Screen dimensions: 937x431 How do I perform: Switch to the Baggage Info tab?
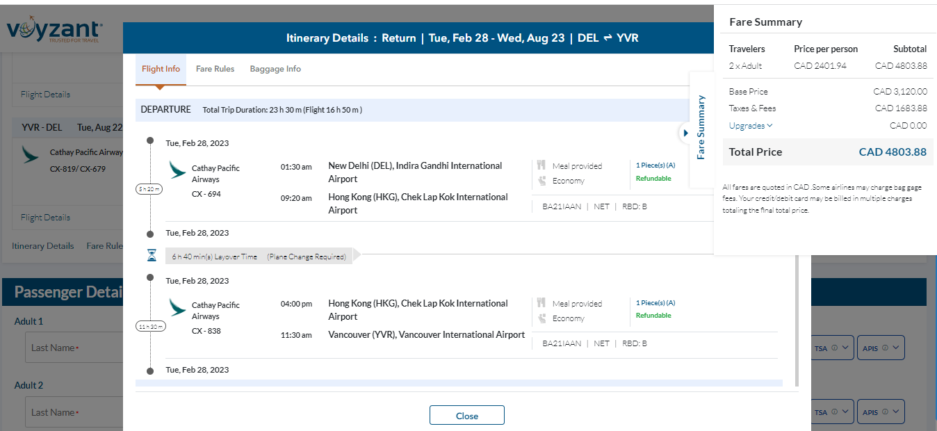coord(275,69)
